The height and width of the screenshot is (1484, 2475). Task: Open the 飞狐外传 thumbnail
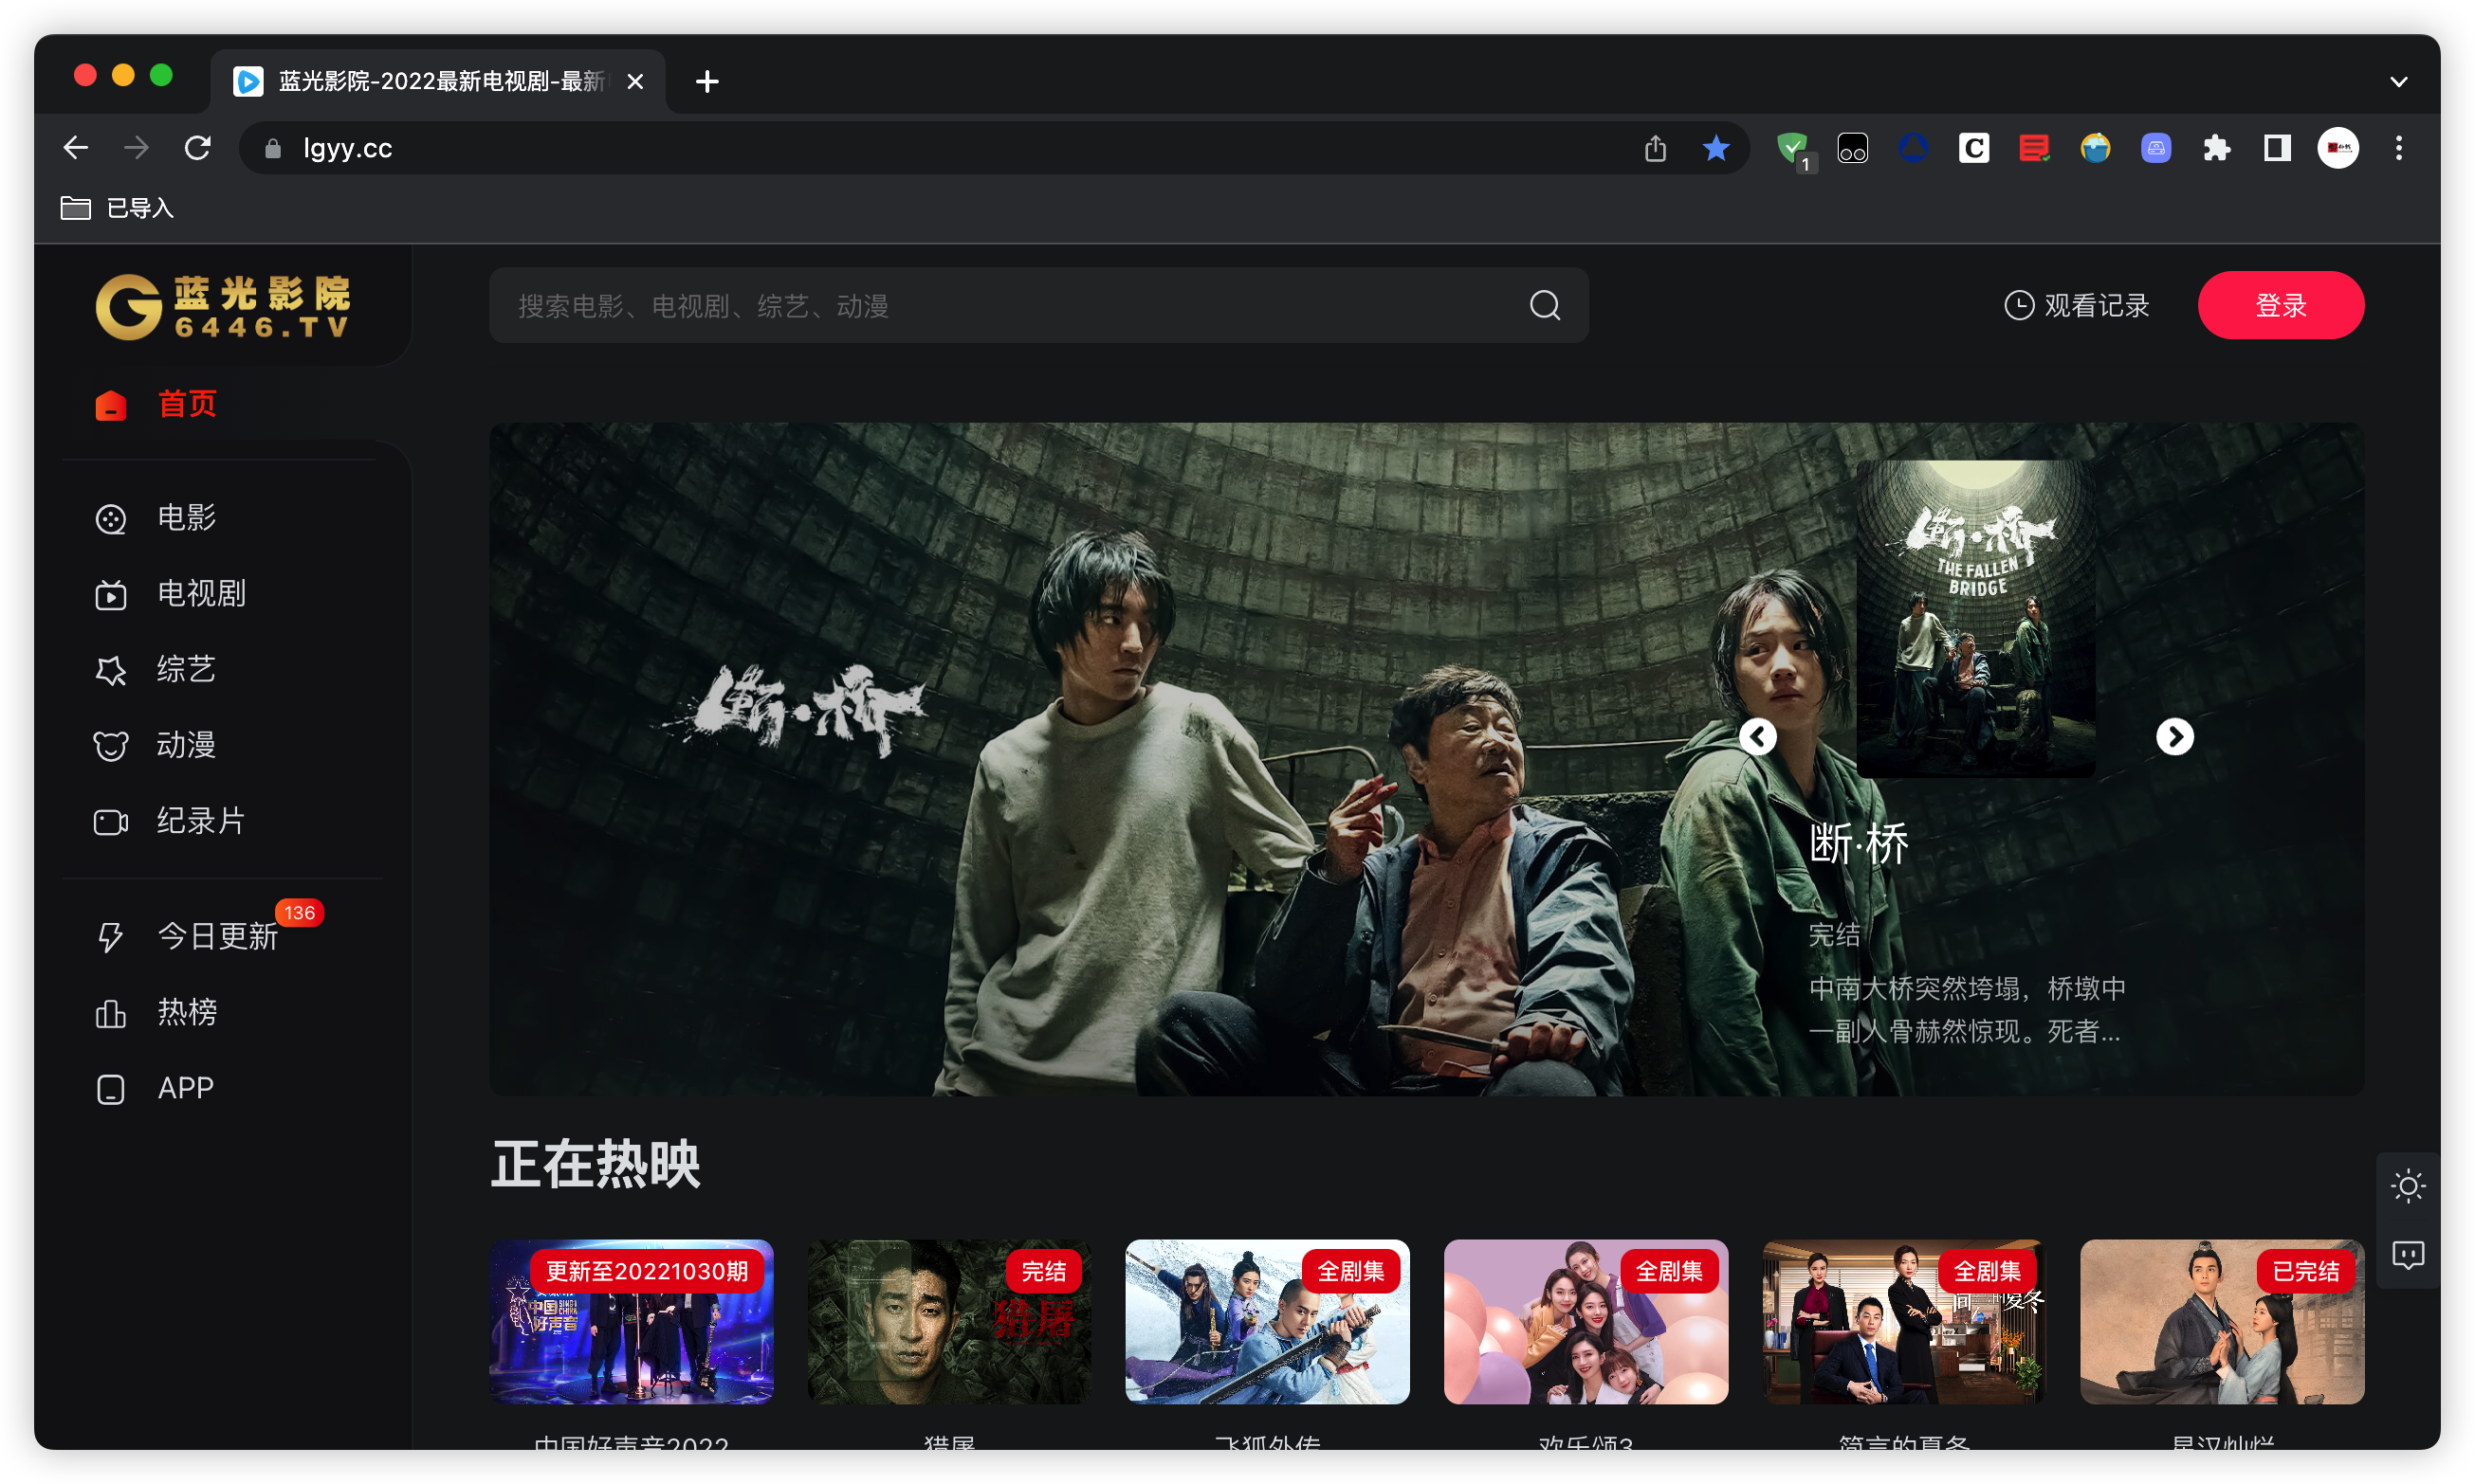click(x=1268, y=1322)
